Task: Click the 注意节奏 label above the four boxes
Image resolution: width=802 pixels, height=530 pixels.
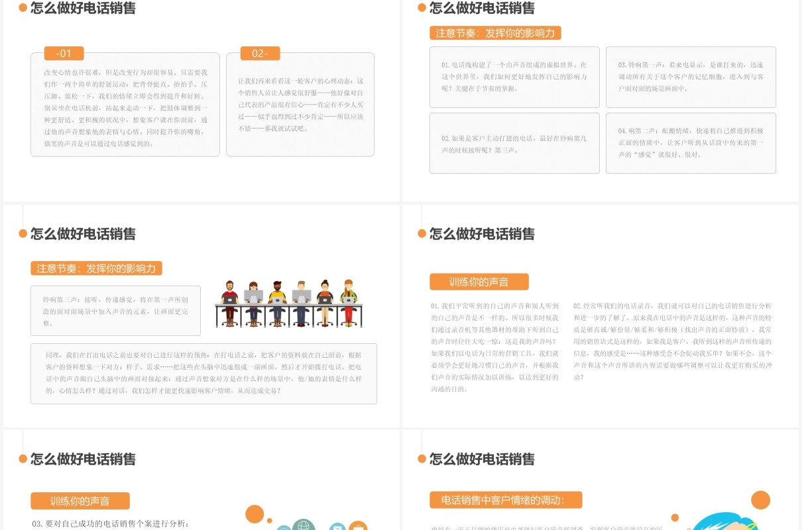Action: click(x=495, y=32)
